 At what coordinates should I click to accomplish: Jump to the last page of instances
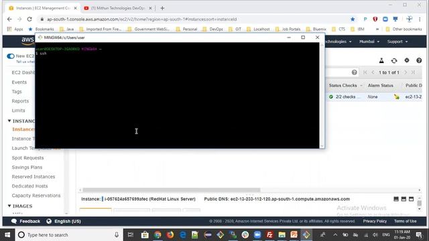pos(413,72)
